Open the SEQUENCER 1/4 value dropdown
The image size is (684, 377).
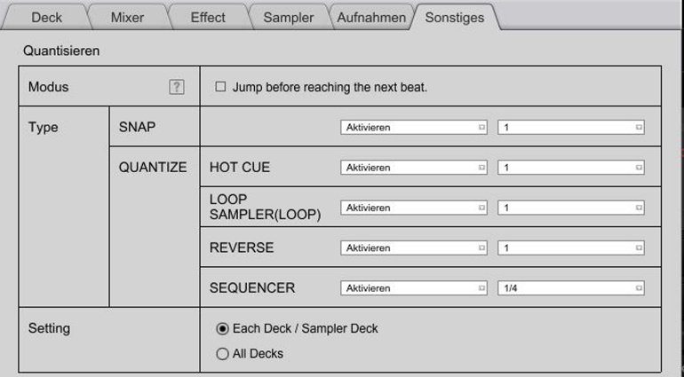pyautogui.click(x=570, y=288)
